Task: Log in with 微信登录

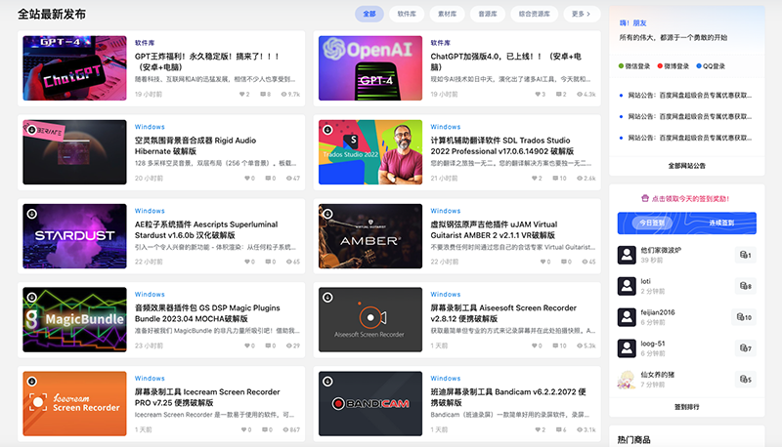Action: (633, 66)
